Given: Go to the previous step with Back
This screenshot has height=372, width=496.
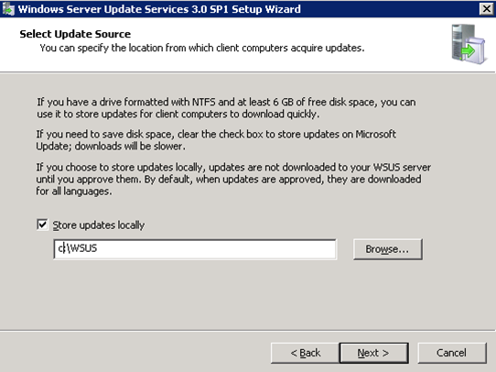Looking at the screenshot, I should pyautogui.click(x=305, y=353).
